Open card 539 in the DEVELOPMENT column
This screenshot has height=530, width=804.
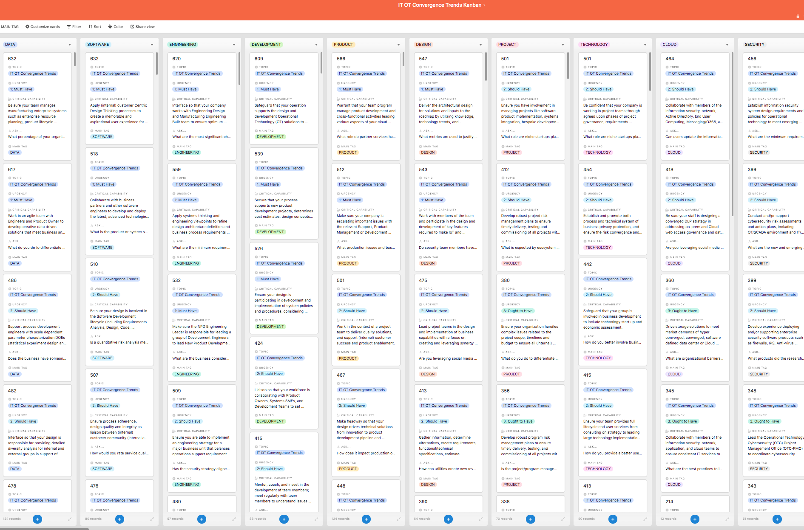[284, 193]
